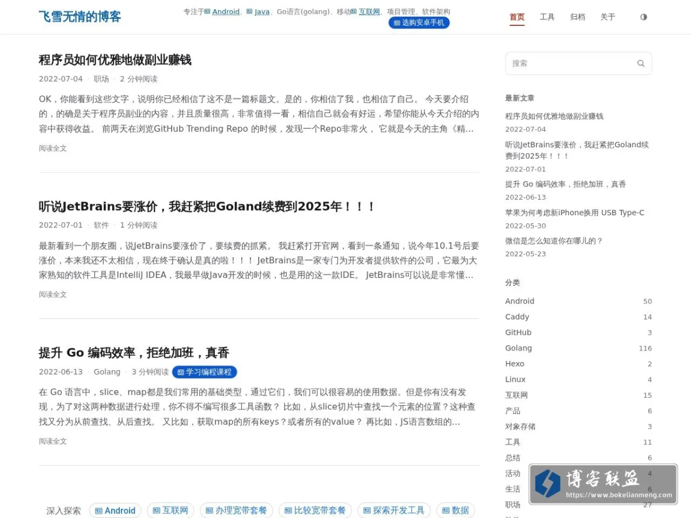This screenshot has height=518, width=691.
Task: Click the 互联网 chip in 深入探索 bar
Action: click(170, 511)
